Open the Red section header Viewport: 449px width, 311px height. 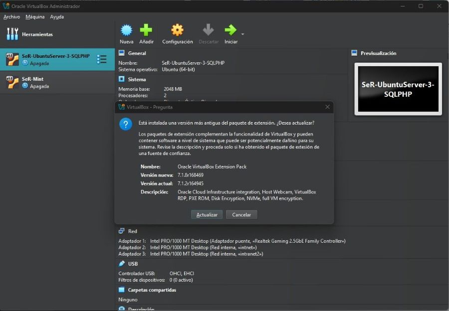[133, 231]
